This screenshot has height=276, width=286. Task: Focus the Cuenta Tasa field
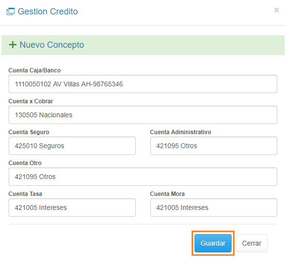tap(72, 207)
